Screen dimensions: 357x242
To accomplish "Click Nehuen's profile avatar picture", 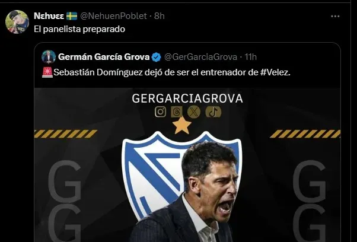I will tap(17, 22).
